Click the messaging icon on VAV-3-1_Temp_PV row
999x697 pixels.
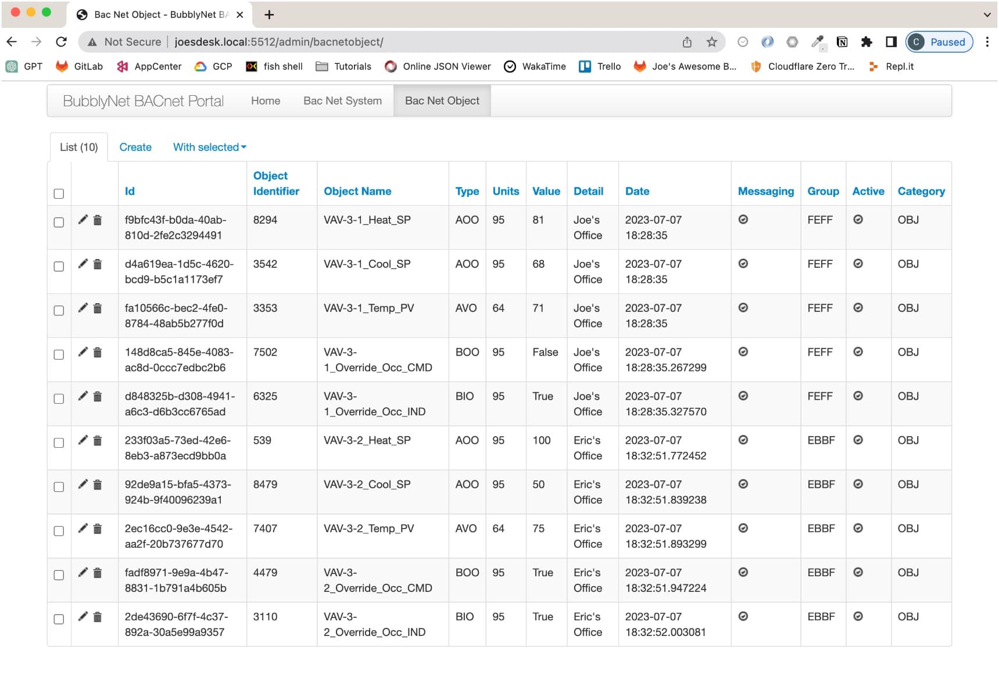743,308
